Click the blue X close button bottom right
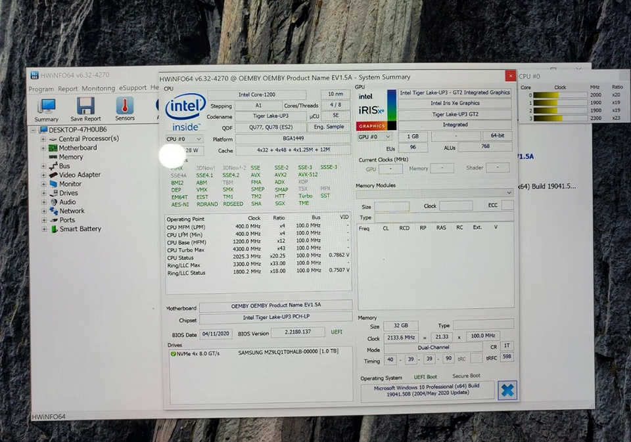This screenshot has width=631, height=442. pyautogui.click(x=507, y=390)
